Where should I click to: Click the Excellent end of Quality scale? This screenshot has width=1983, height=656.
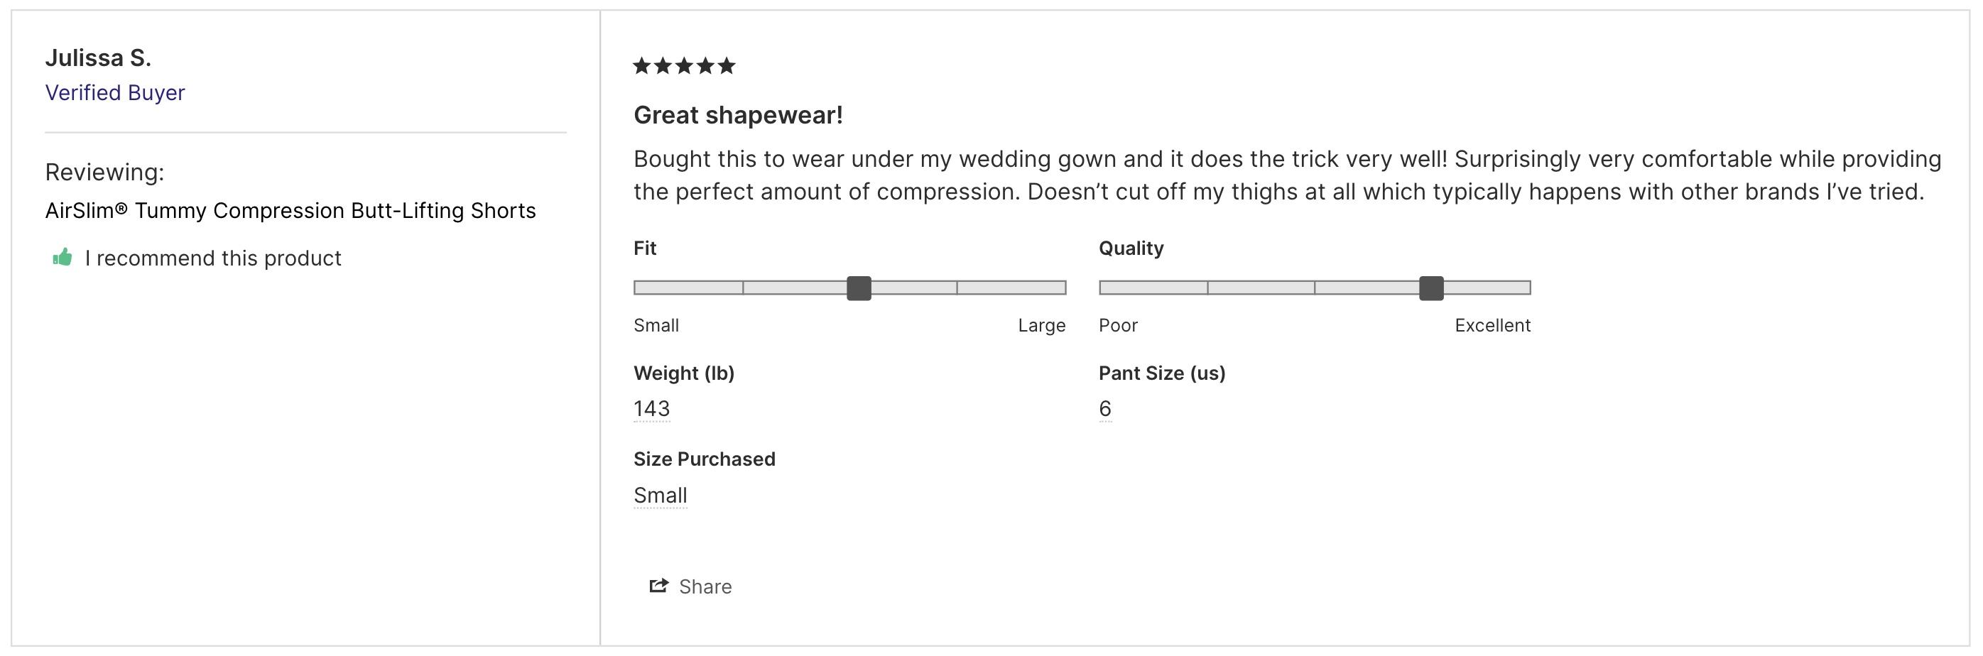pyautogui.click(x=1492, y=325)
